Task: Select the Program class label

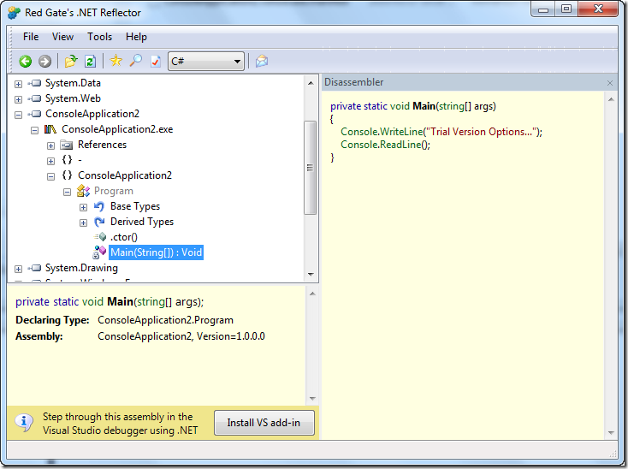Action: [x=113, y=191]
